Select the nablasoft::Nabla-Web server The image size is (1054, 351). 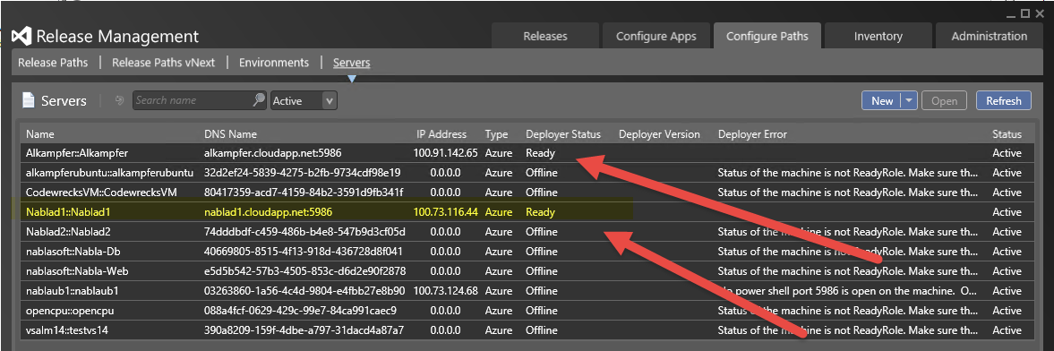[527, 271]
